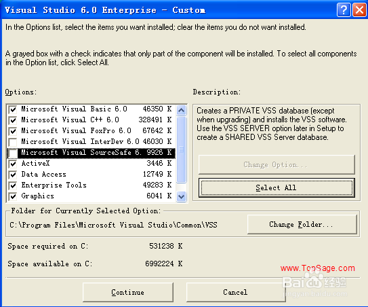Cancel the custom installation
This screenshot has width=368, height=307.
pyautogui.click(x=236, y=292)
